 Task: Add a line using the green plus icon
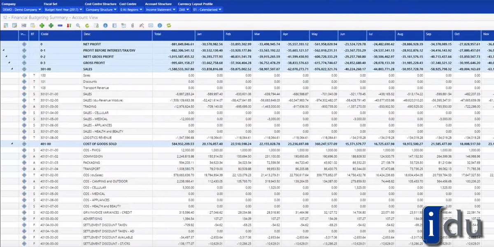point(42,25)
